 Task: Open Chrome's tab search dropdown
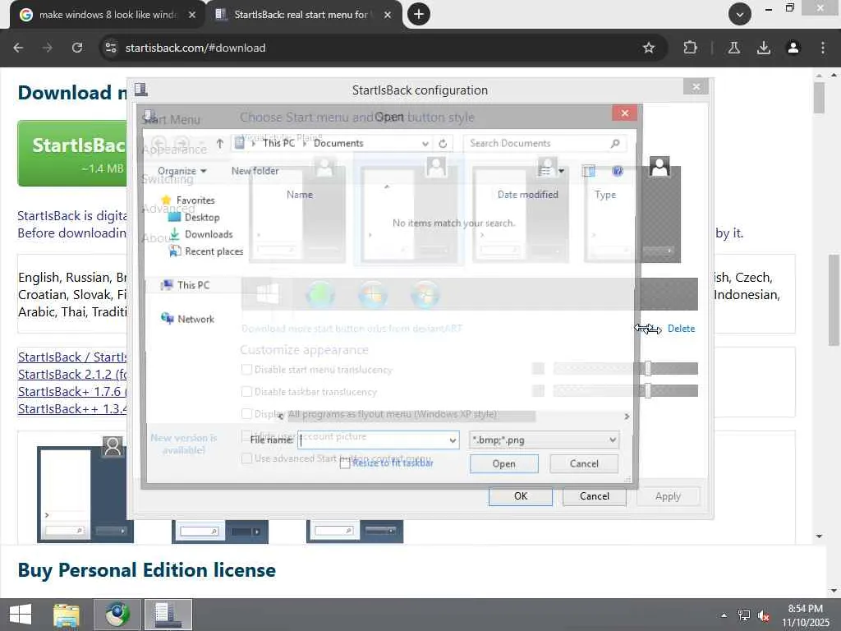[740, 15]
